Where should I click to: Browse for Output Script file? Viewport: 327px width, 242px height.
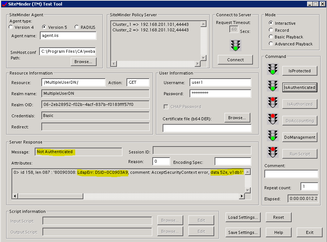click(170, 232)
